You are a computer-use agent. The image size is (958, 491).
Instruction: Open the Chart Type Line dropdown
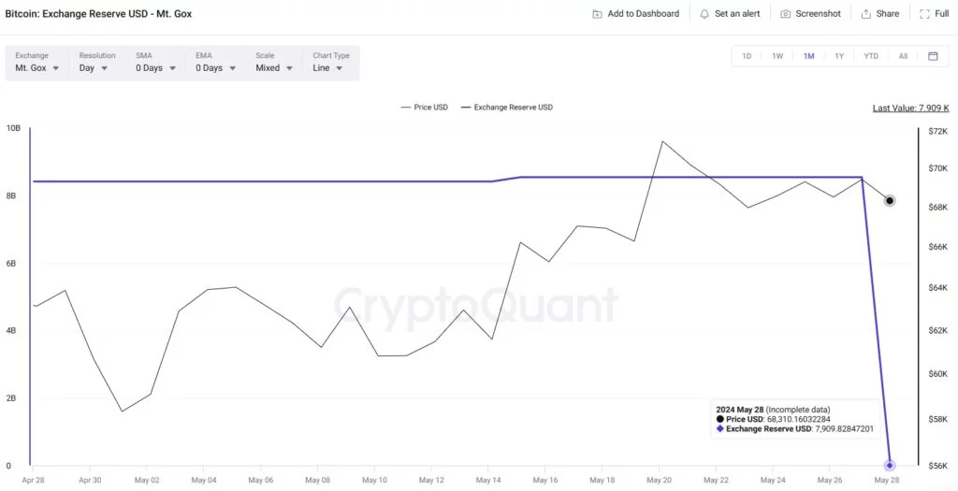point(330,63)
